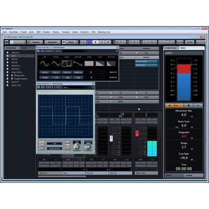209x209 pixels.
Task: Select the sine waveform in TestGenerator
Action: (x=44, y=63)
